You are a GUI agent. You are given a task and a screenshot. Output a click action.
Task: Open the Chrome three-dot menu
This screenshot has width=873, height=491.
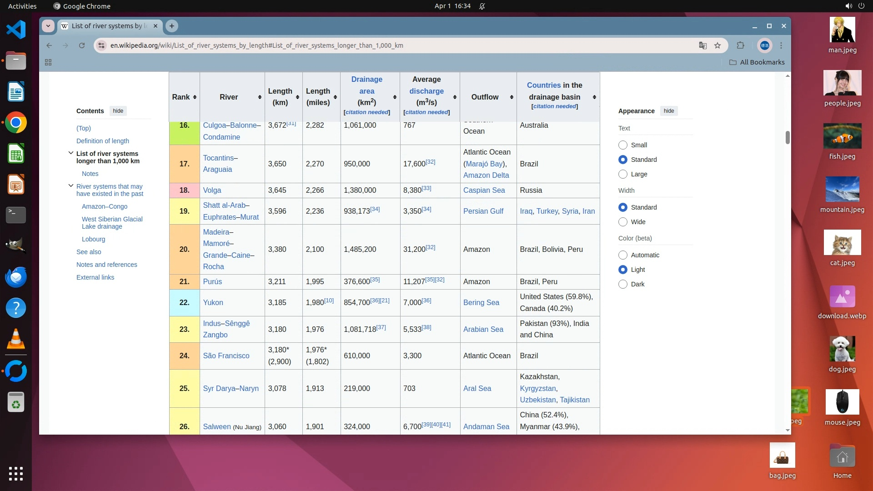(x=781, y=45)
